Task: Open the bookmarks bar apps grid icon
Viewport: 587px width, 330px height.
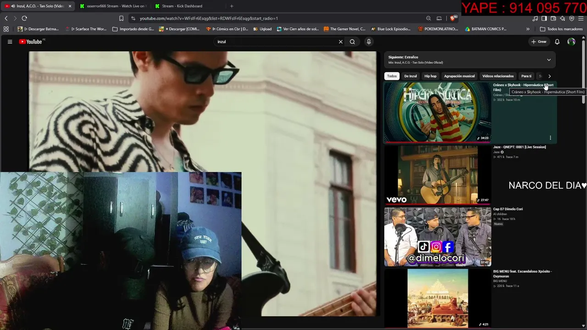Action: [6, 29]
